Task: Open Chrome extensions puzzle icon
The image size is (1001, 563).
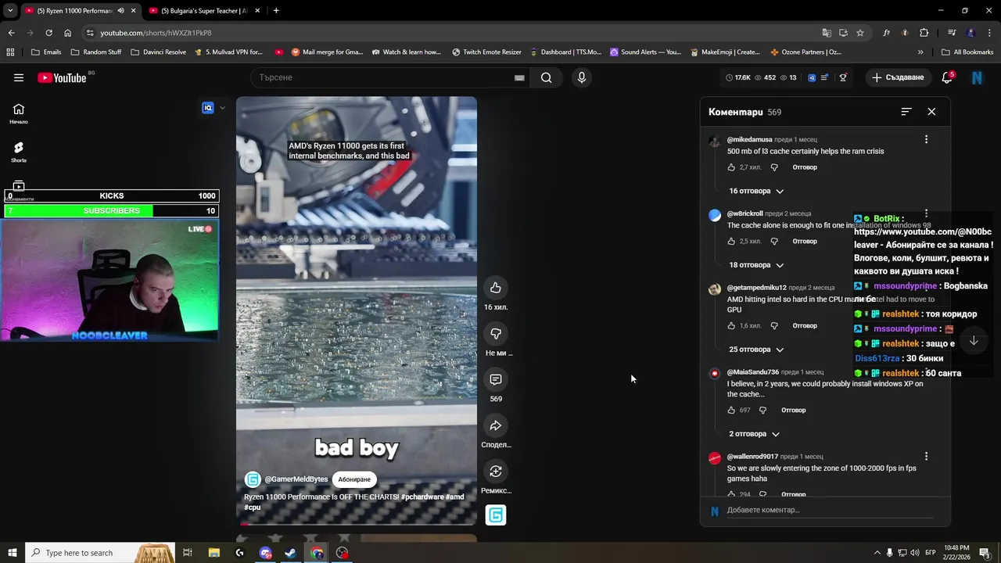Action: (x=924, y=33)
